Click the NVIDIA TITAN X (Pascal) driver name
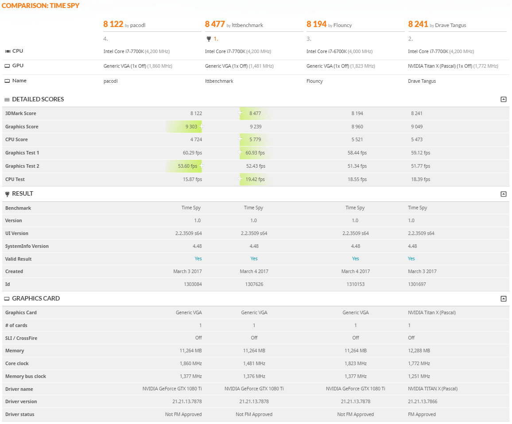This screenshot has width=512, height=424. tap(433, 389)
